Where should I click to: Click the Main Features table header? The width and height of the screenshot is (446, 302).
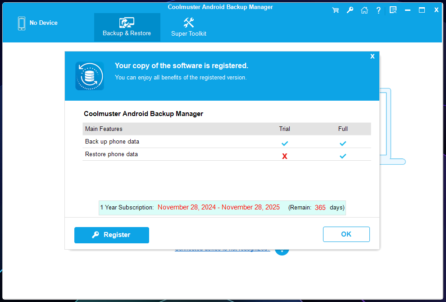pyautogui.click(x=104, y=129)
